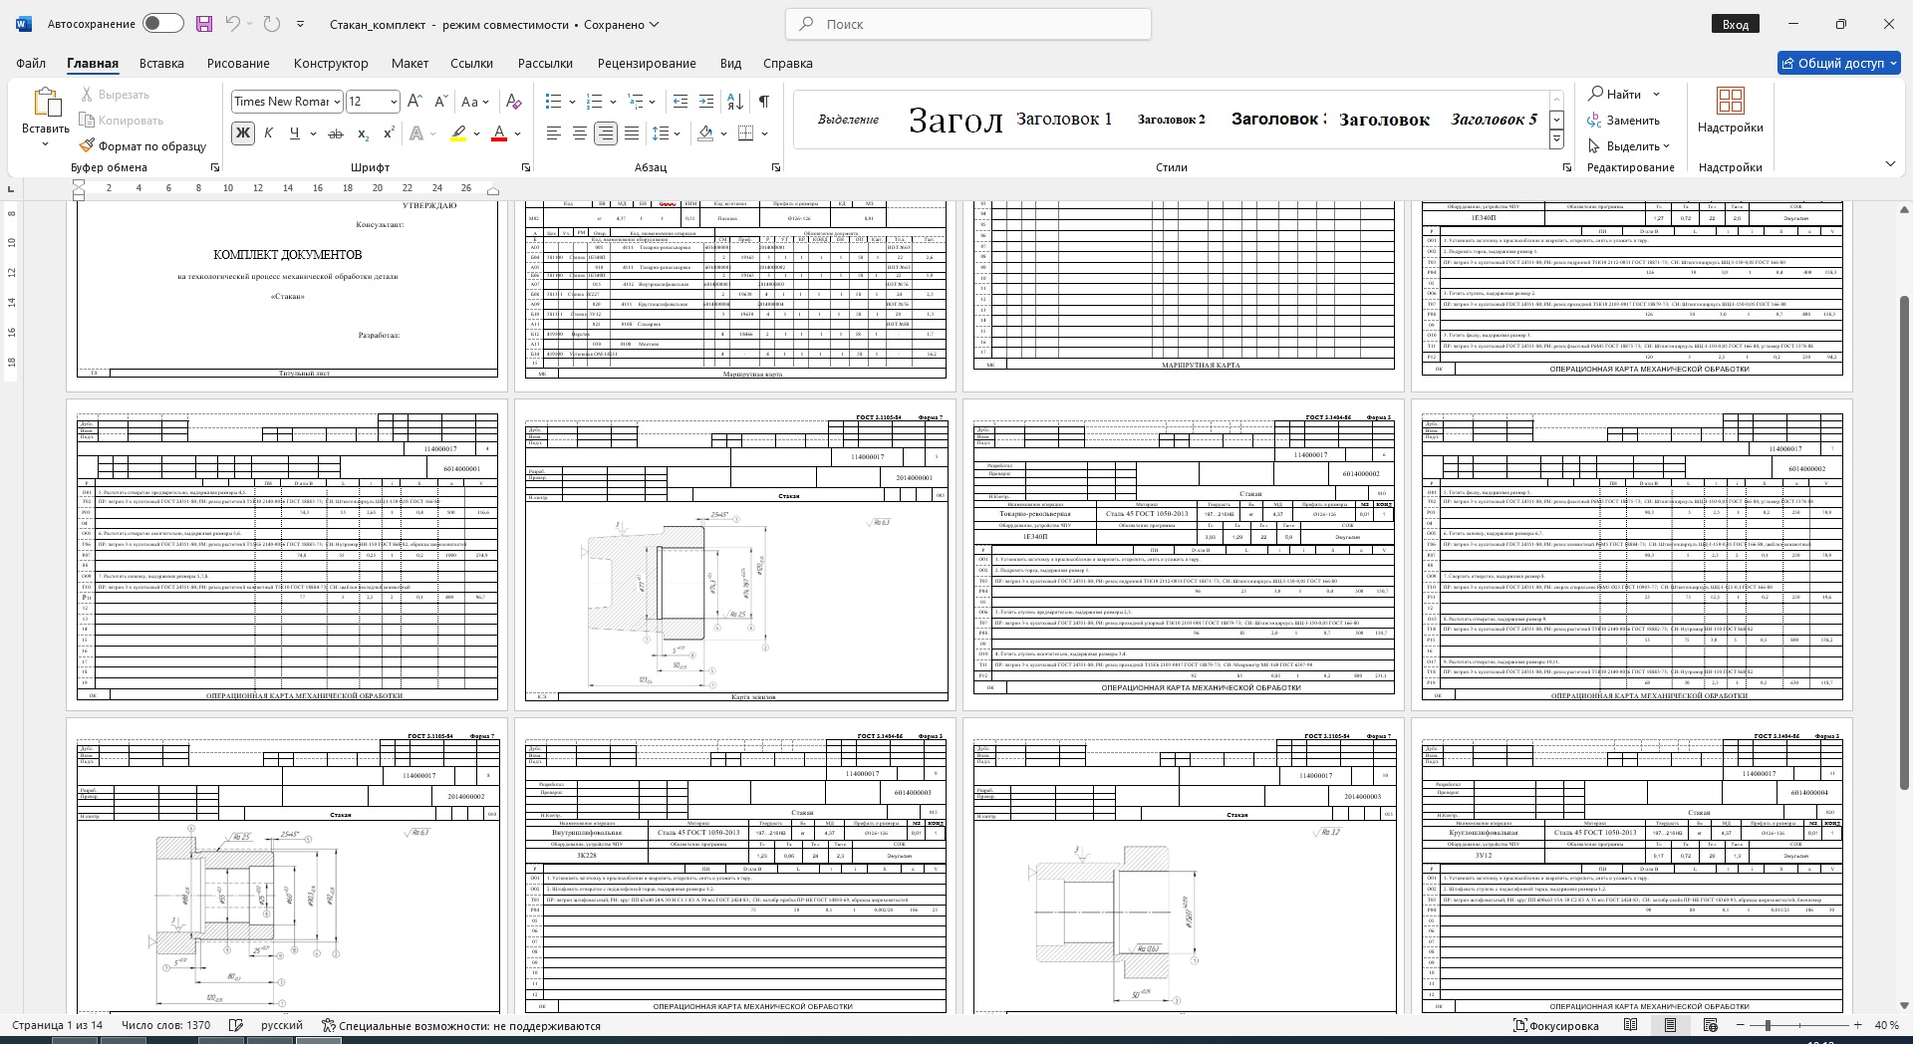The width and height of the screenshot is (1913, 1044).
Task: Switch to the Конструктор tab
Action: 331,63
